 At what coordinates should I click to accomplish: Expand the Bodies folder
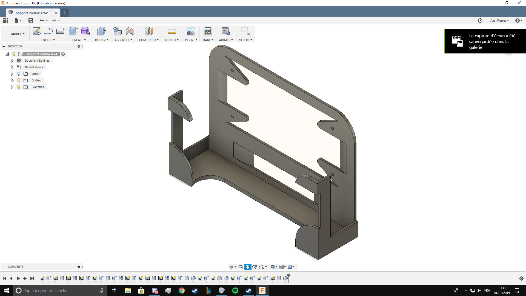point(12,80)
